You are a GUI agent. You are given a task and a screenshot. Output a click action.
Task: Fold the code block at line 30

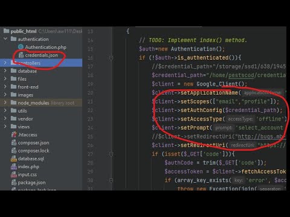tap(111, 180)
